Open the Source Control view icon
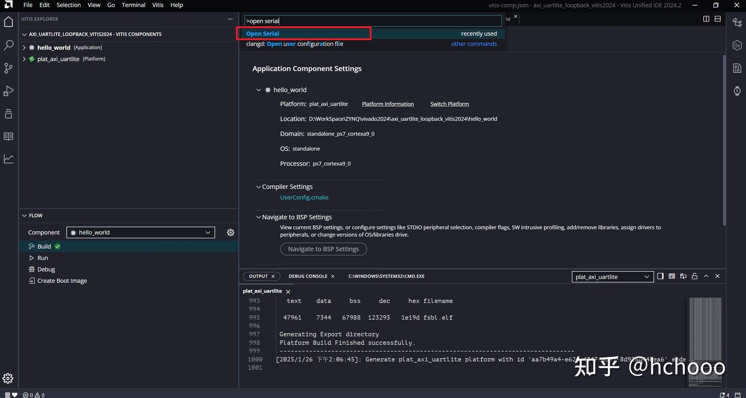Viewport: 746px width, 398px height. point(8,68)
